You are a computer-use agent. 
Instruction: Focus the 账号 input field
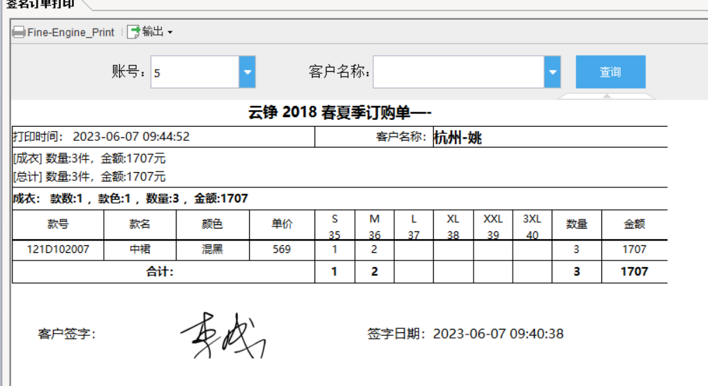195,72
